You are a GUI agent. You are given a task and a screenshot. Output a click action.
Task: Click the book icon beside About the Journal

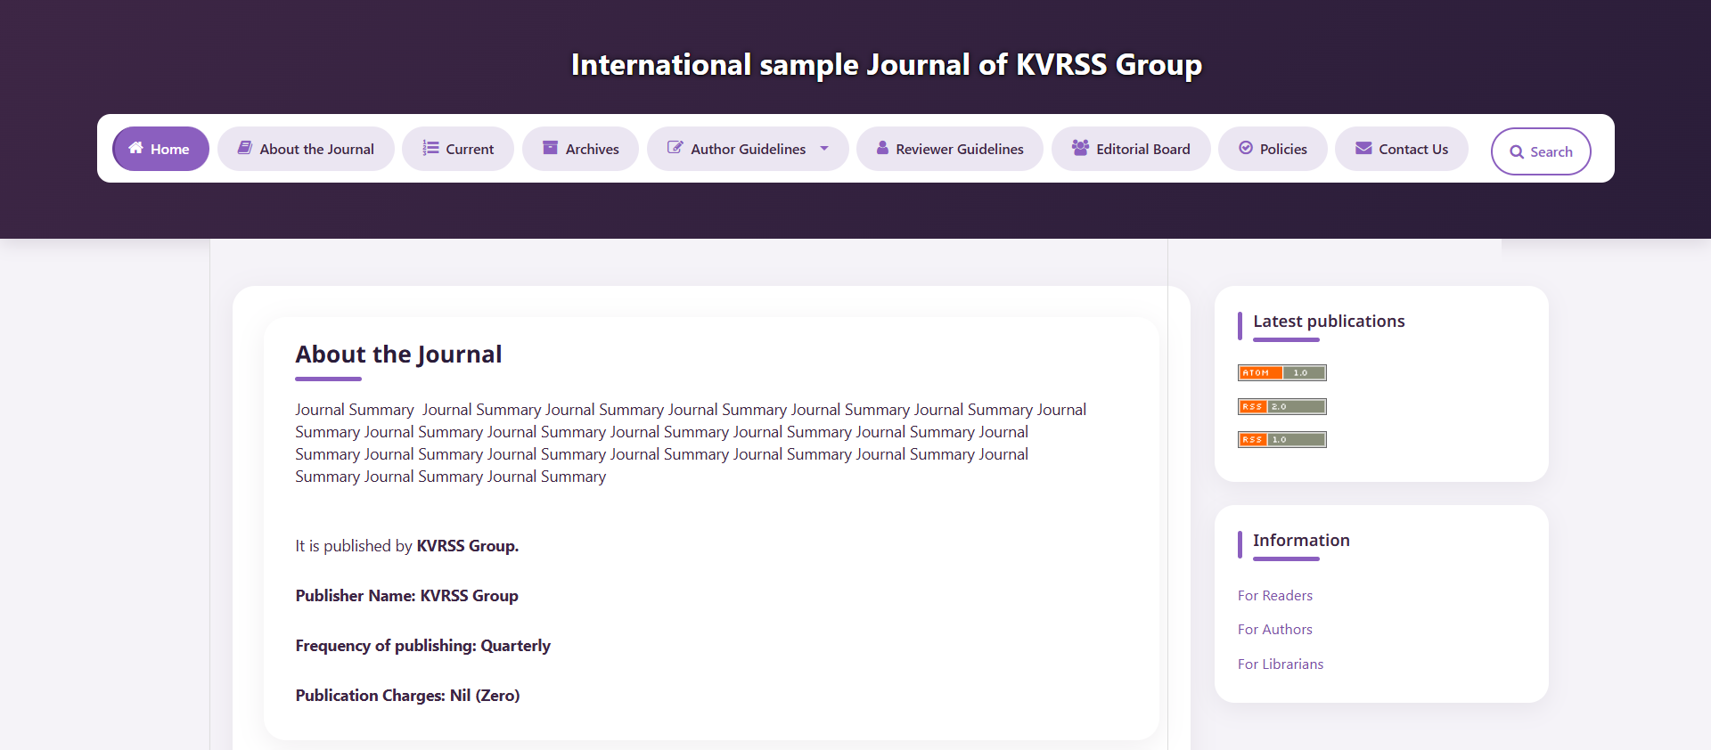(x=244, y=148)
